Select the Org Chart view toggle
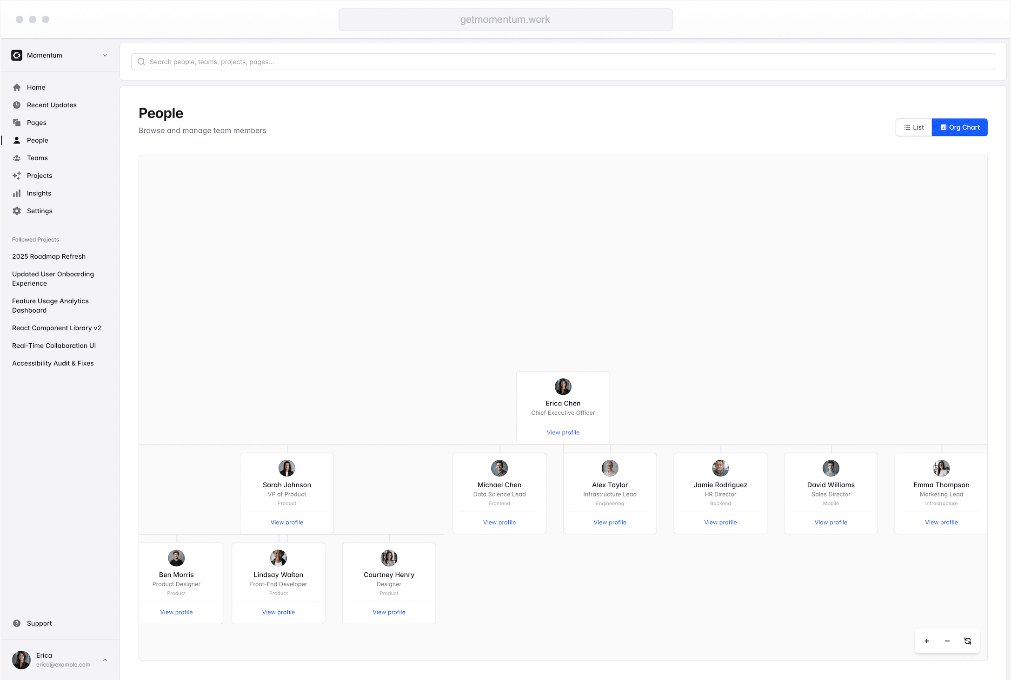The height and width of the screenshot is (680, 1011). tap(959, 127)
